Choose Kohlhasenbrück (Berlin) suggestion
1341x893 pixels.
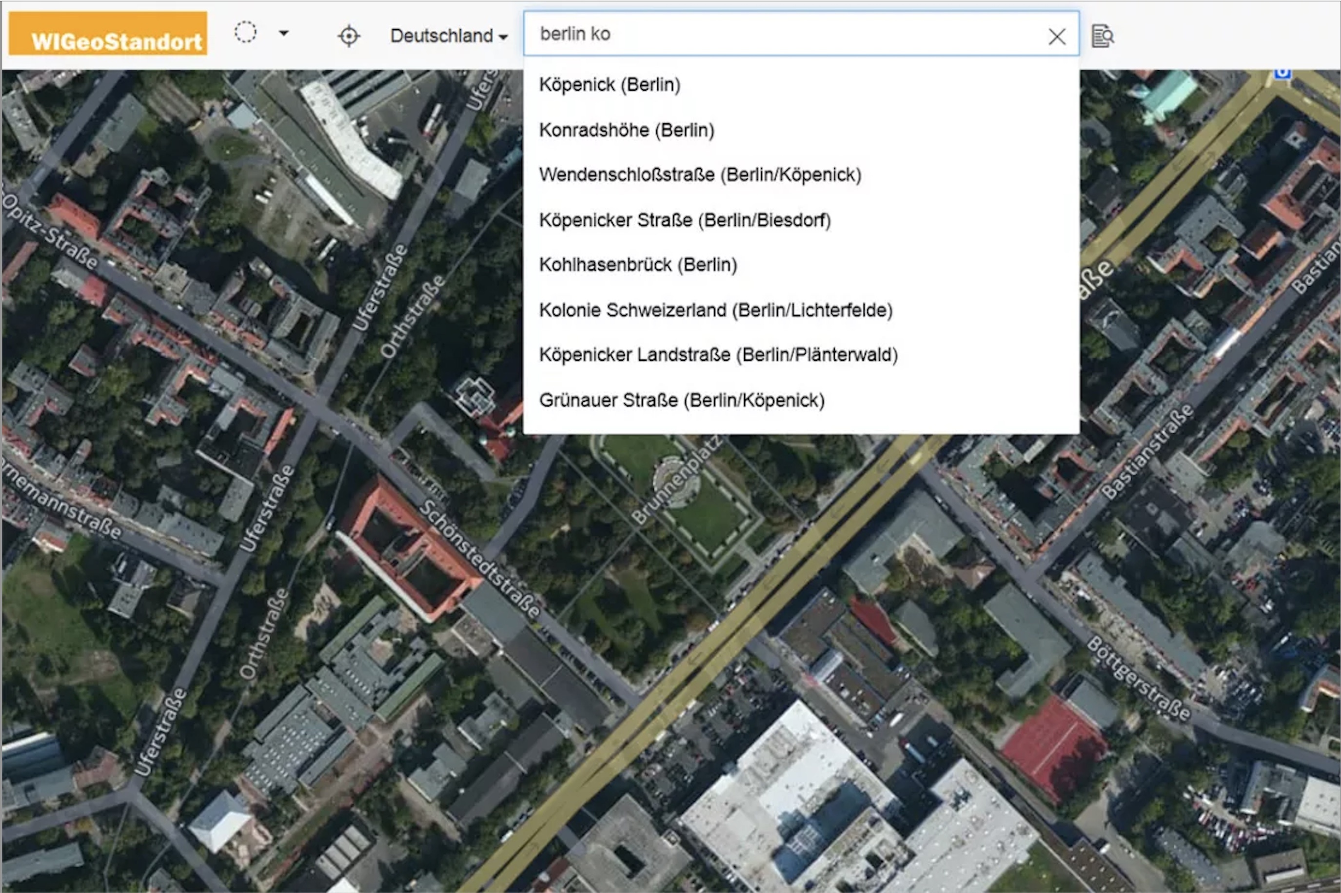(x=638, y=265)
